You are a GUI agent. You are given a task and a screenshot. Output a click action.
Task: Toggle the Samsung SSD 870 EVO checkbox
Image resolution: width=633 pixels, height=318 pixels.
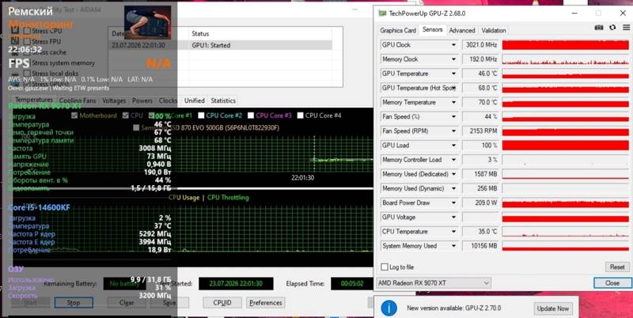(136, 127)
